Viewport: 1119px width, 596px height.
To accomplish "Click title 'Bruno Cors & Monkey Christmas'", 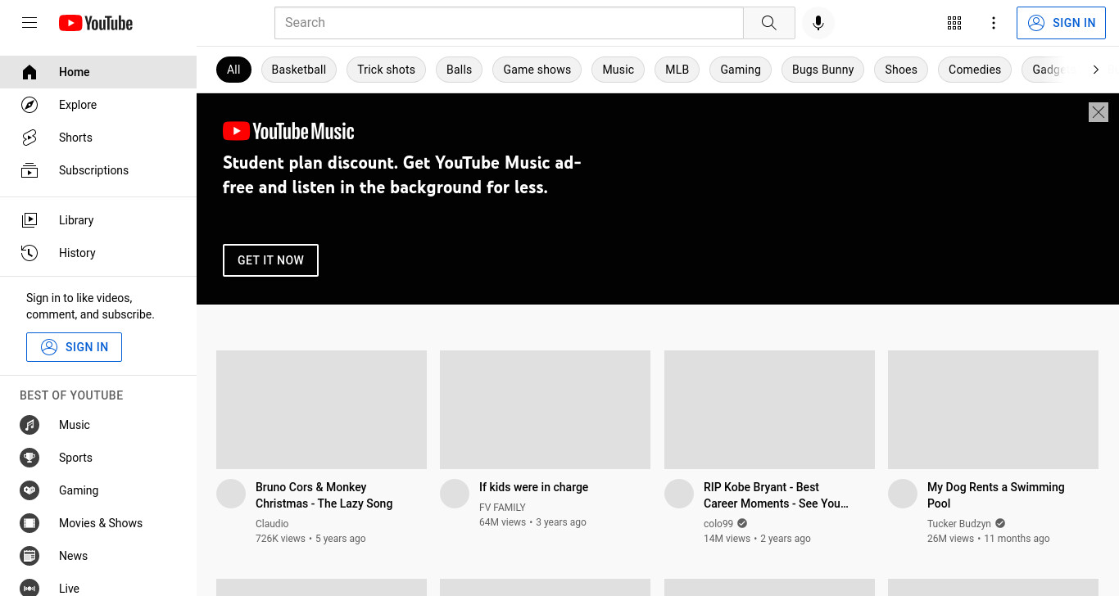I will pyautogui.click(x=324, y=495).
